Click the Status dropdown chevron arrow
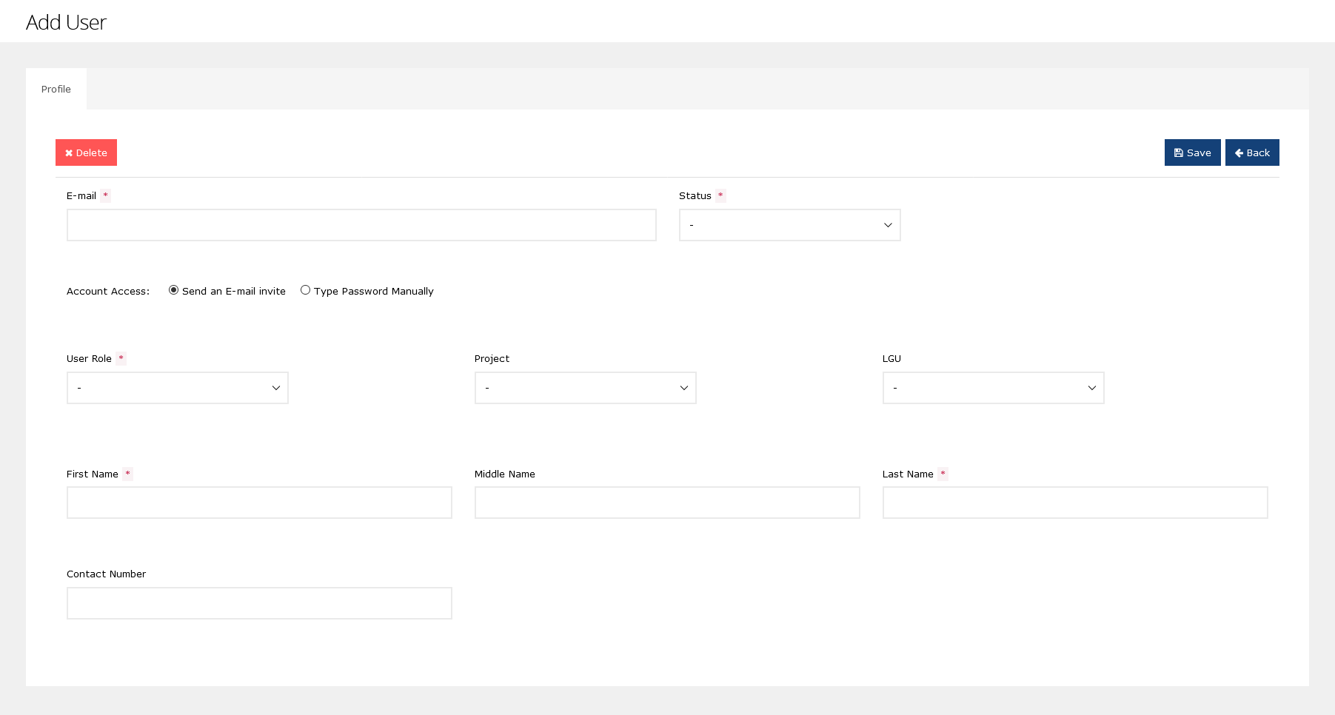Viewport: 1335px width, 715px height. coord(888,225)
